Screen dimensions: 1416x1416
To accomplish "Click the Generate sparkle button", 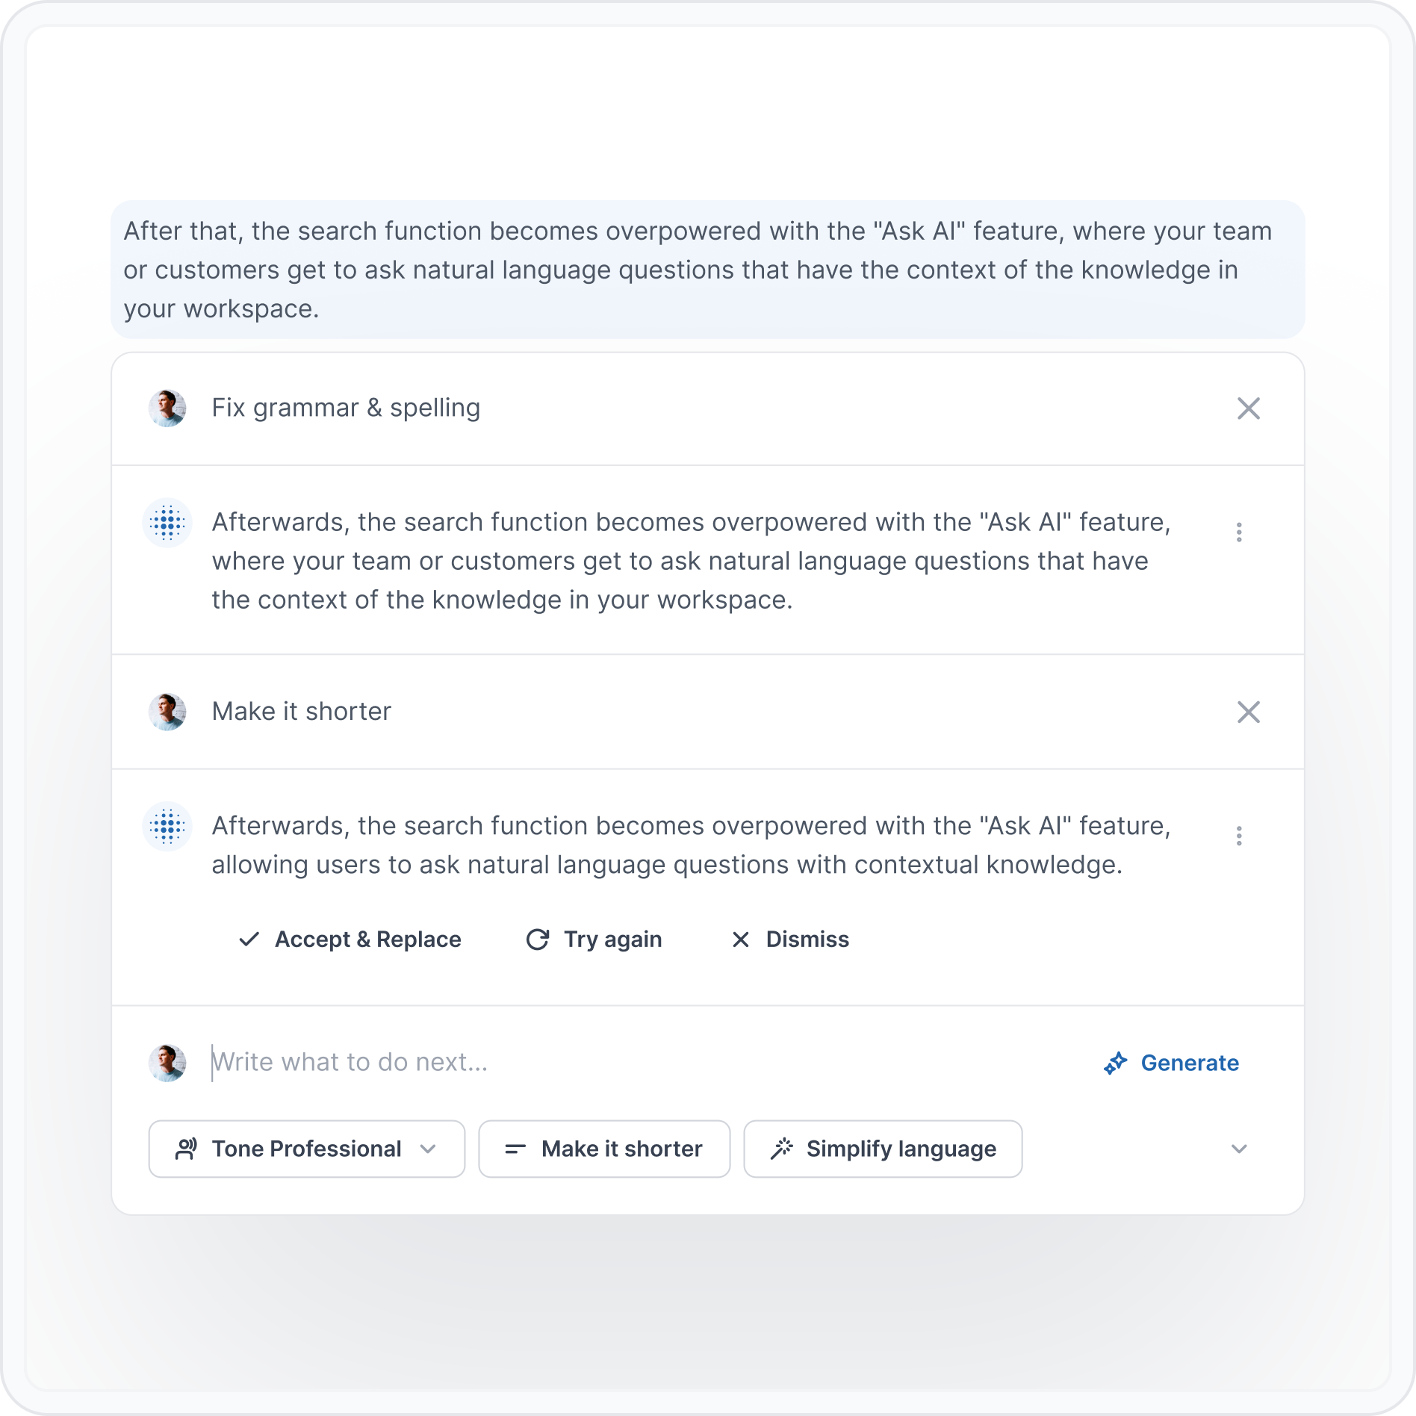I will pyautogui.click(x=1171, y=1062).
